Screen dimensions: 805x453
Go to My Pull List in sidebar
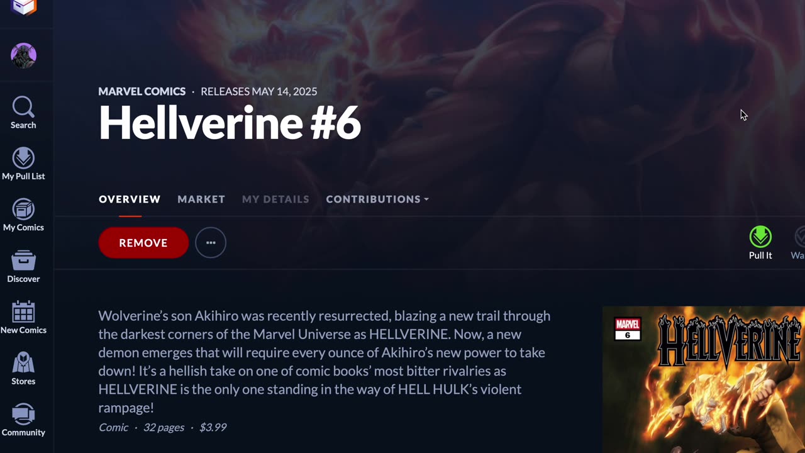click(23, 164)
